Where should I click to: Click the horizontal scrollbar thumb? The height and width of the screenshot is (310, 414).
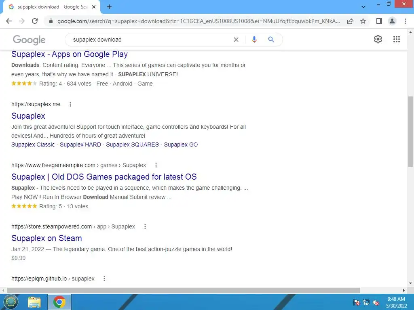(184, 290)
